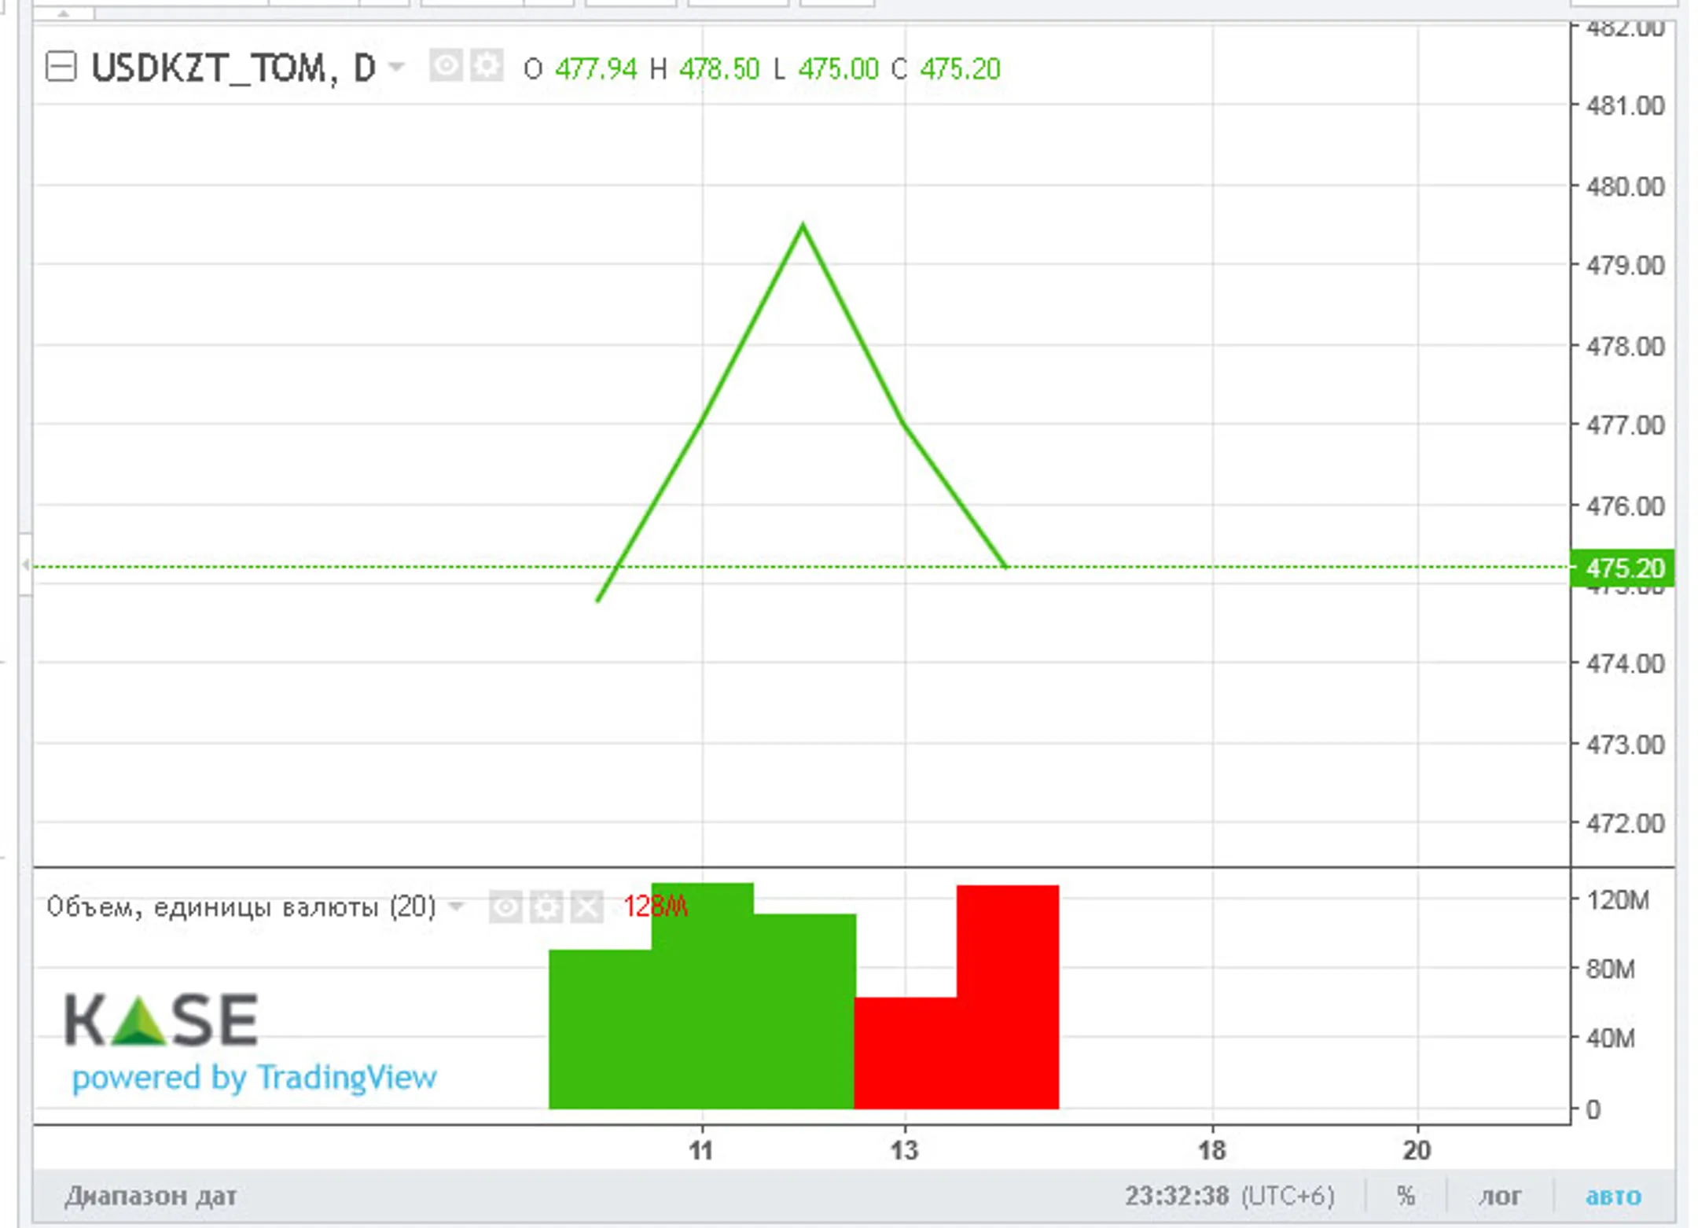Click the green 475.20 price label
The width and height of the screenshot is (1698, 1228).
click(x=1623, y=568)
